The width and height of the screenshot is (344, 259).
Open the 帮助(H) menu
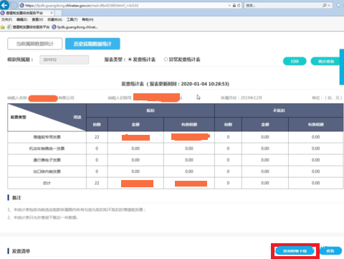(87, 19)
